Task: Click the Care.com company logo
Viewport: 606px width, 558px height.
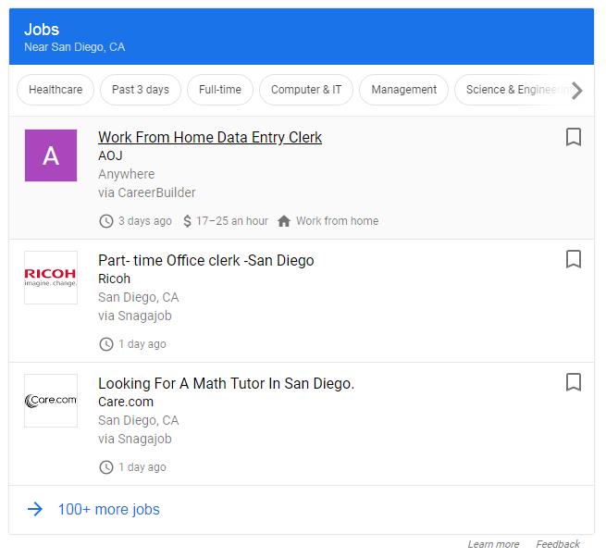Action: click(x=51, y=401)
